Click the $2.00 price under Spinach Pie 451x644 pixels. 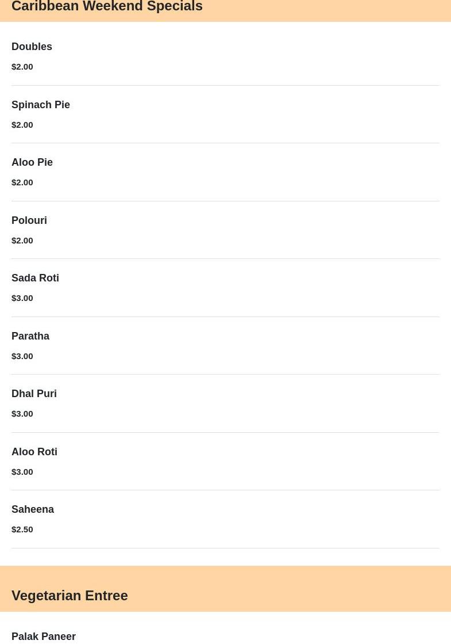(22, 125)
